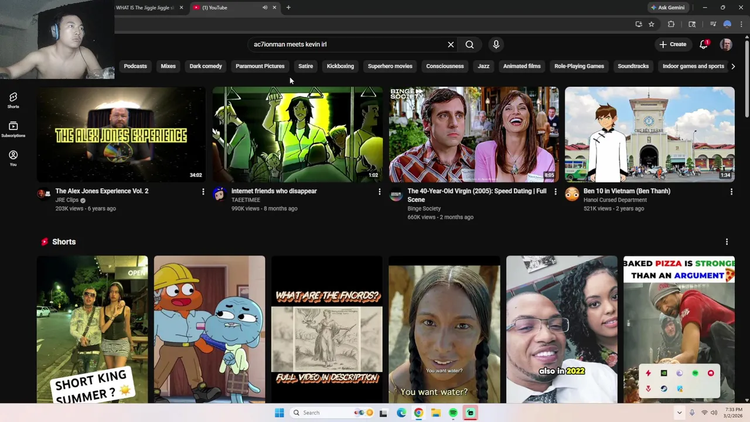Open Chrome three-dot menu

pyautogui.click(x=741, y=24)
